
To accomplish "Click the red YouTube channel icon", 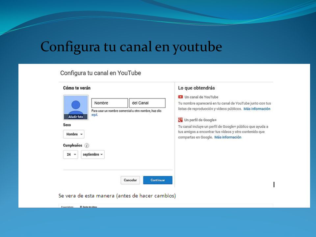I will [x=180, y=97].
